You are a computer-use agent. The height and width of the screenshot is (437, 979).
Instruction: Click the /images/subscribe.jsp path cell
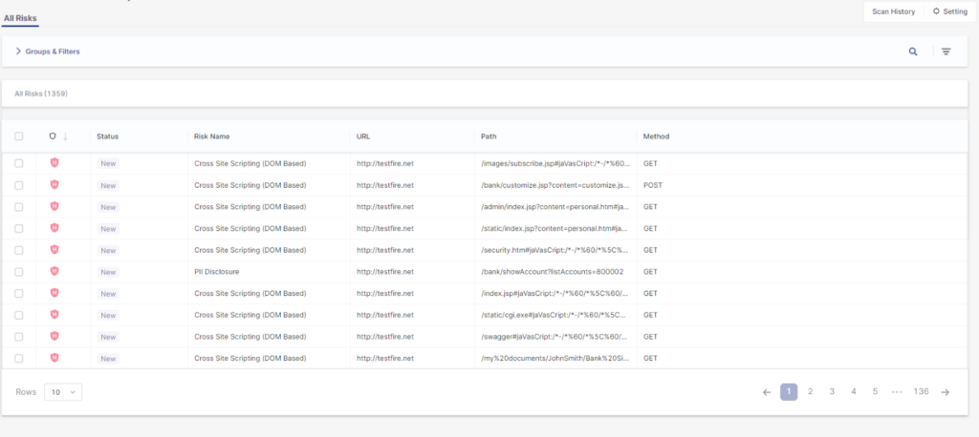click(x=555, y=163)
